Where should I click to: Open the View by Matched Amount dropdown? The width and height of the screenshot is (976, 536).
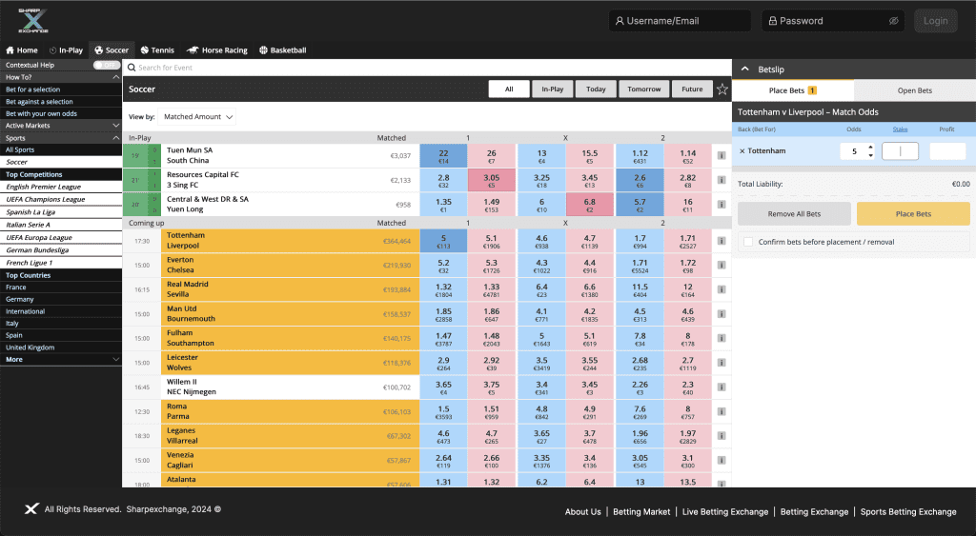tap(198, 117)
